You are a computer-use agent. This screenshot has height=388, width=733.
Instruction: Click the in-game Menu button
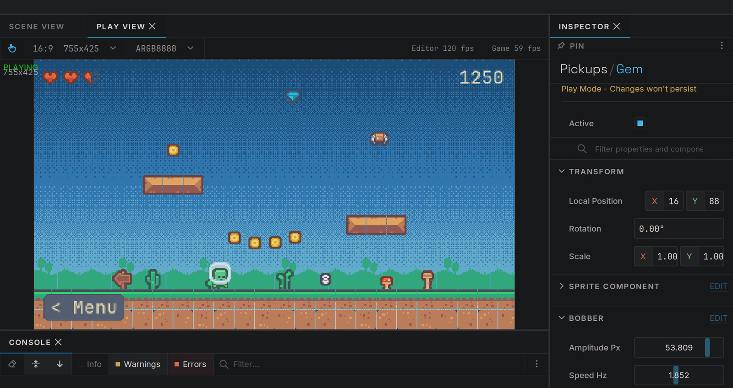coord(84,307)
